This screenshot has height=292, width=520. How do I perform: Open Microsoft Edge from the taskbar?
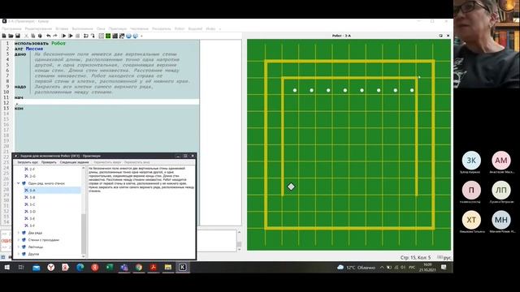pos(80,267)
